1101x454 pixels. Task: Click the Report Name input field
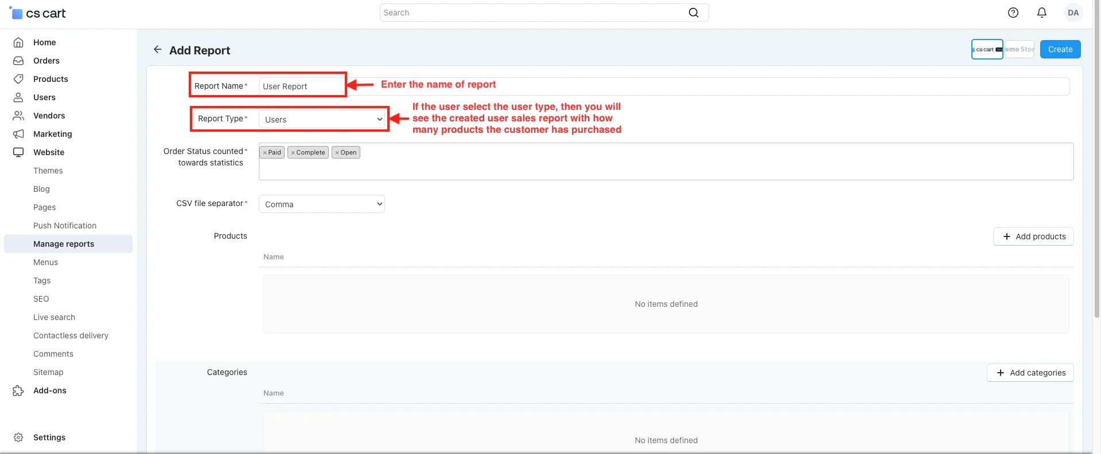[x=301, y=86]
